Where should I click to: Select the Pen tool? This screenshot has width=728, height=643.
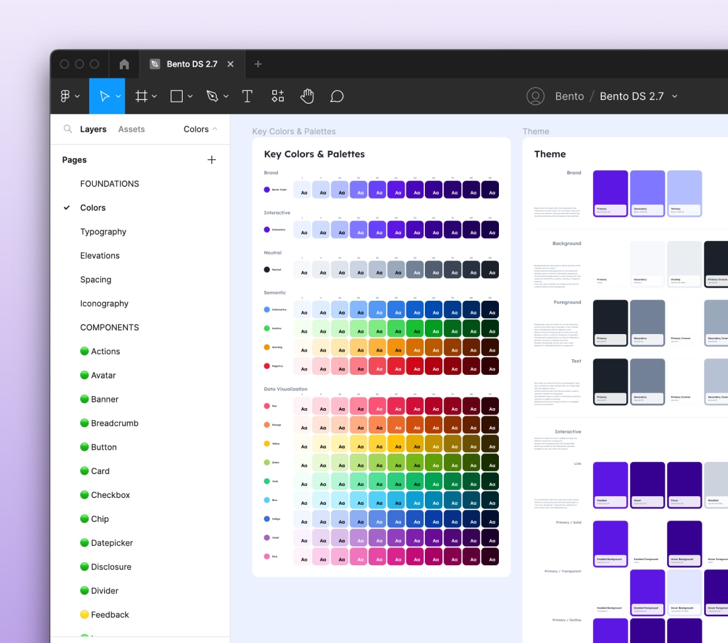[213, 95]
